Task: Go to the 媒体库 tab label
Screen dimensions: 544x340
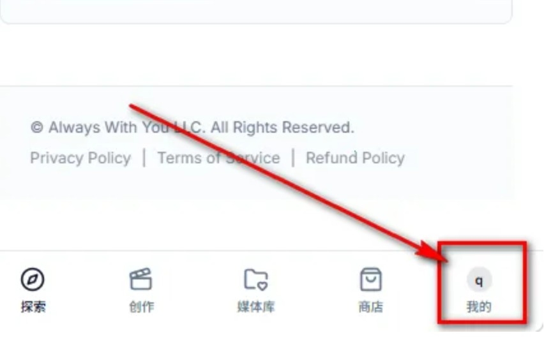Action: 256,307
